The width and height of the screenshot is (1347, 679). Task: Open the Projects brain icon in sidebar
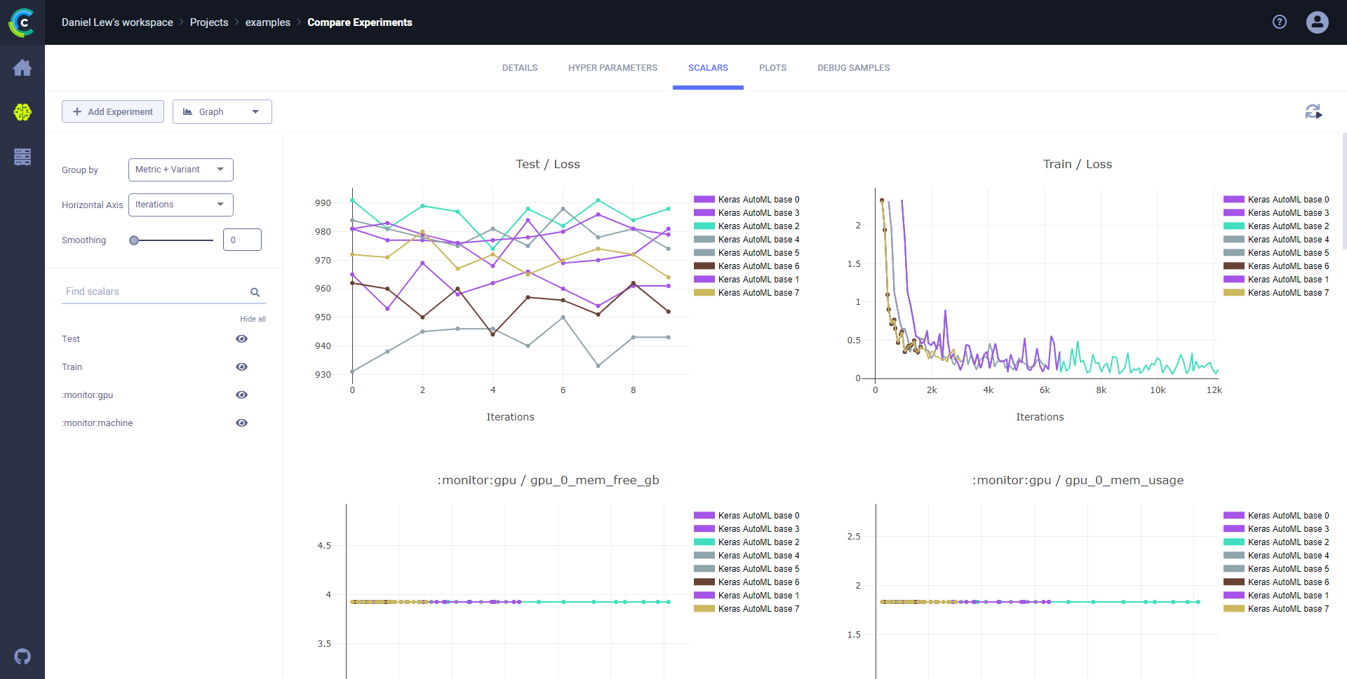click(x=22, y=112)
